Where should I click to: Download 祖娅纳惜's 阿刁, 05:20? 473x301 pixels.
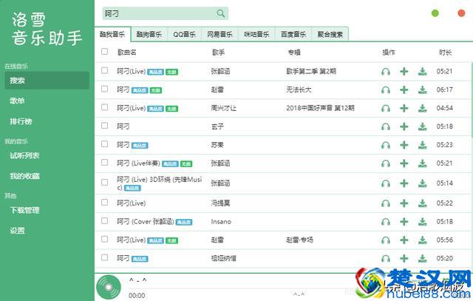(422, 258)
